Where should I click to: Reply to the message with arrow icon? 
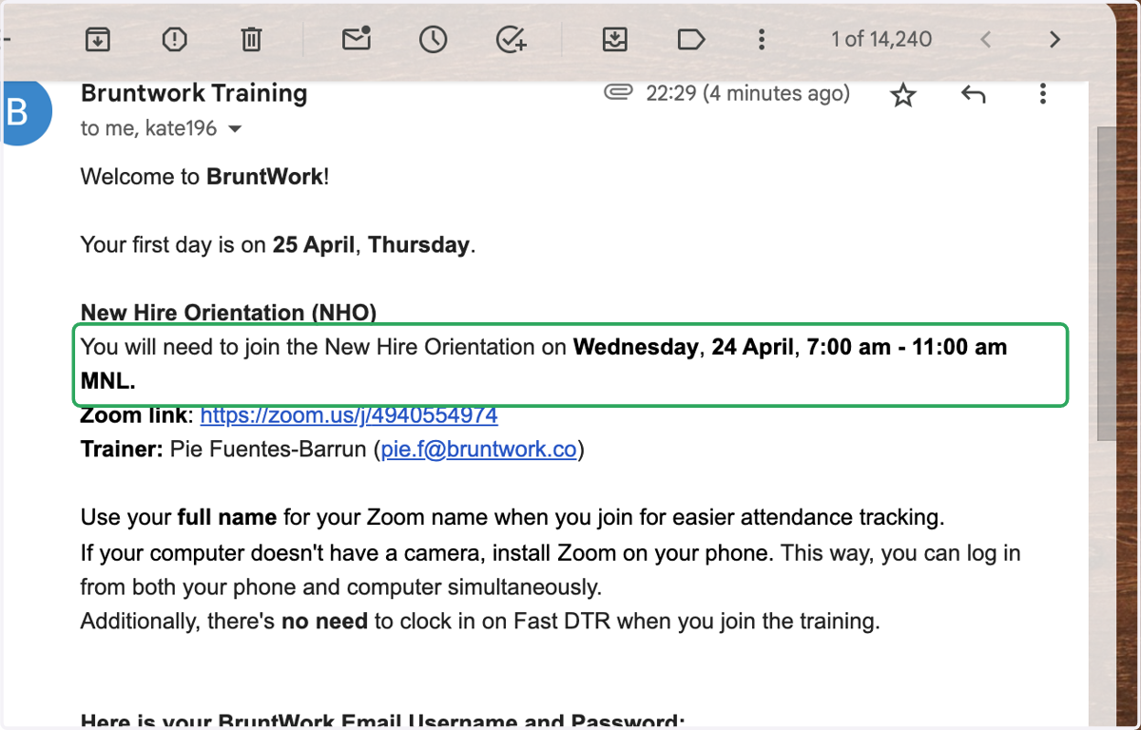click(973, 94)
